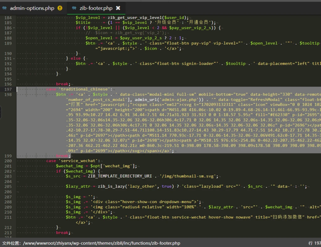Click line number 188 in the gutter
The image size is (321, 247).
click(x=8, y=38)
